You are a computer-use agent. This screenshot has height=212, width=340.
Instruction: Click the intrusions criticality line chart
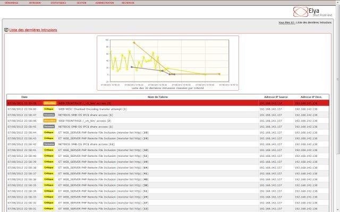tap(168, 63)
